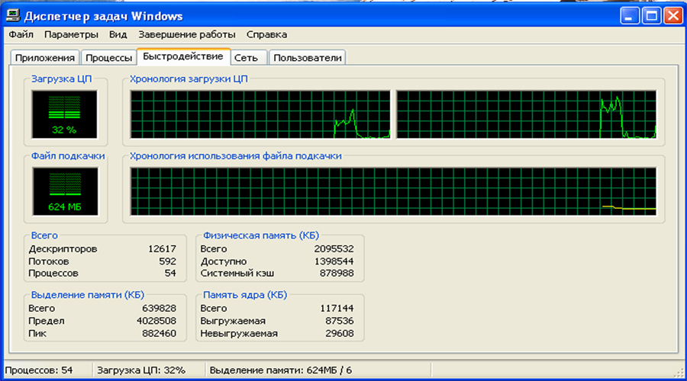Go to the Пользователи tab
Viewport: 687px width, 381px height.
308,58
